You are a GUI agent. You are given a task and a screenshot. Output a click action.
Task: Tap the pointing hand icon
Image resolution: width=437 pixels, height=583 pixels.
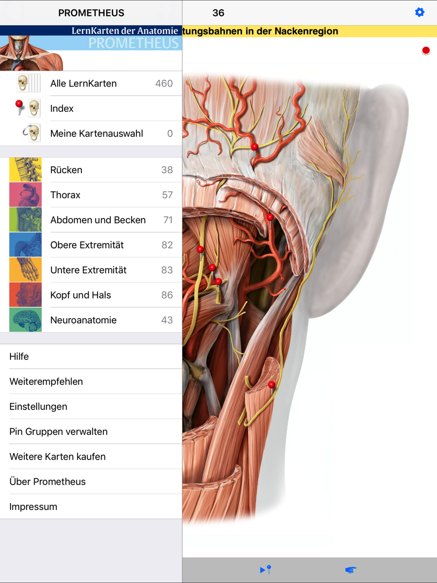pyautogui.click(x=350, y=569)
